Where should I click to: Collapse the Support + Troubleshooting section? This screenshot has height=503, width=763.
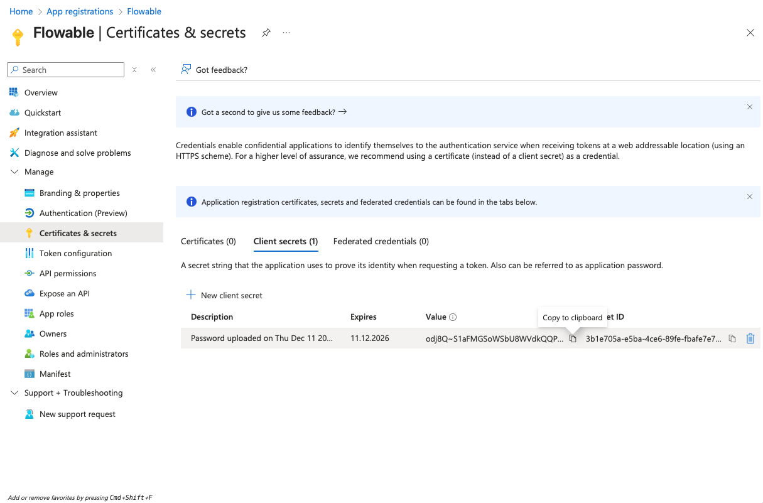click(x=15, y=392)
